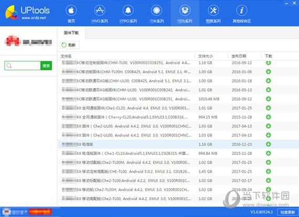Select the file name containing Che1-CL10
Viewport: 299px width, 217px height.
[125, 153]
